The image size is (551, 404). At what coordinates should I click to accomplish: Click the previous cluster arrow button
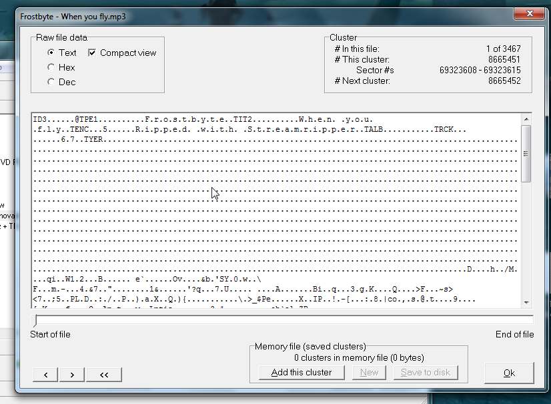point(45,375)
